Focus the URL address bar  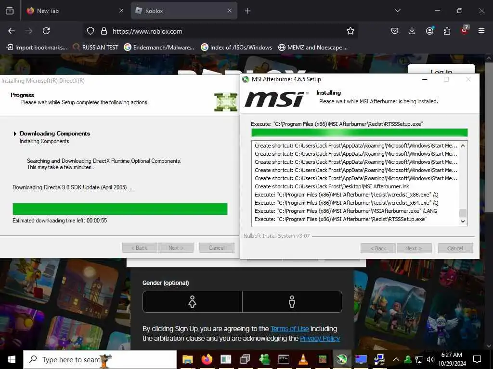[x=226, y=31]
